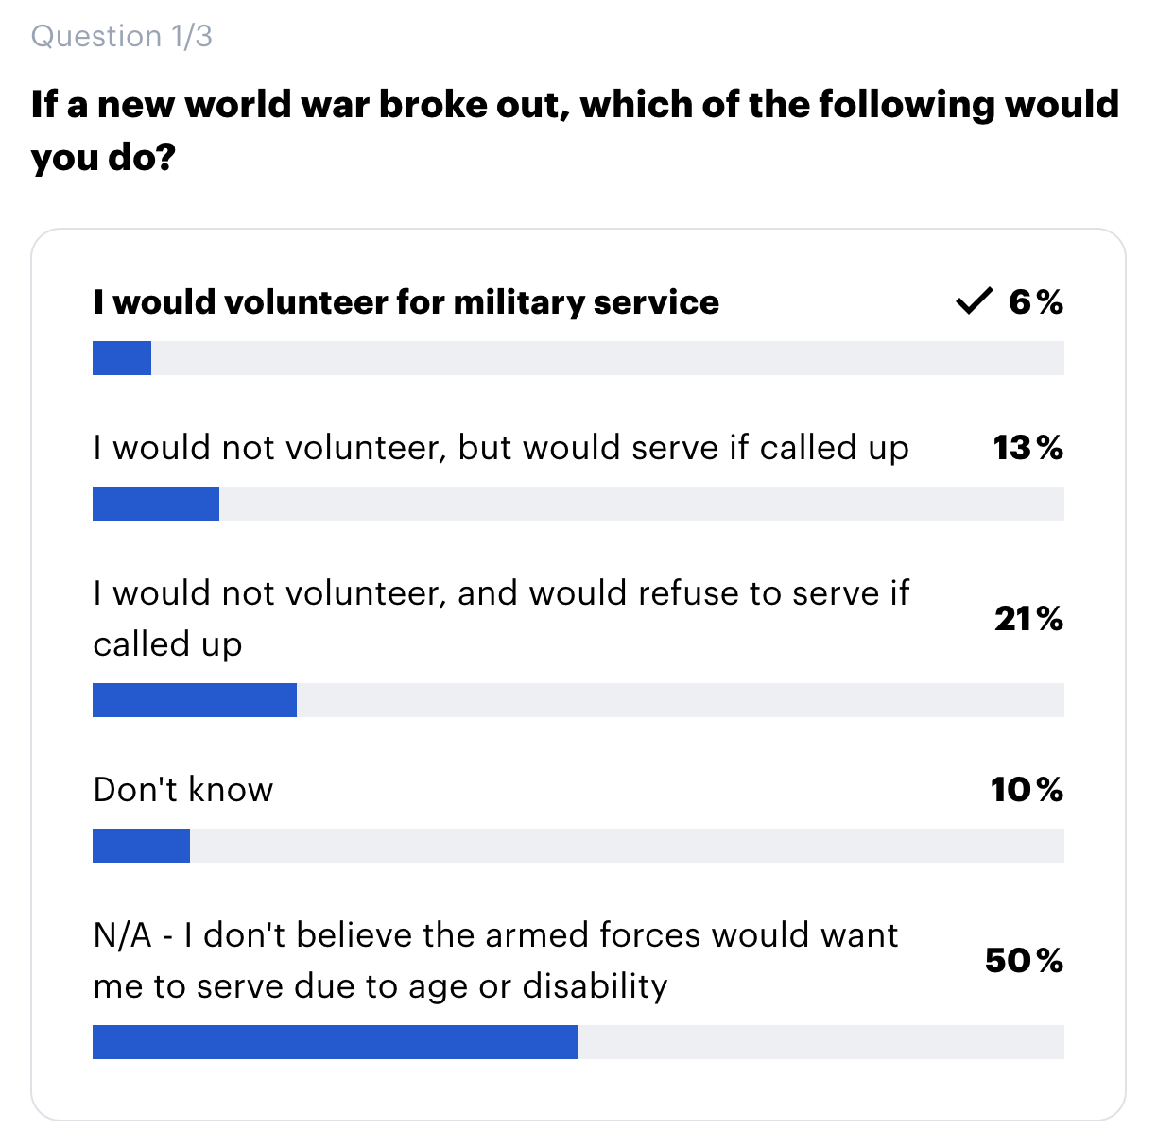Click the unfilled part of the 'Don't know' bar
Screen dimensions: 1157x1147
pos(627,846)
